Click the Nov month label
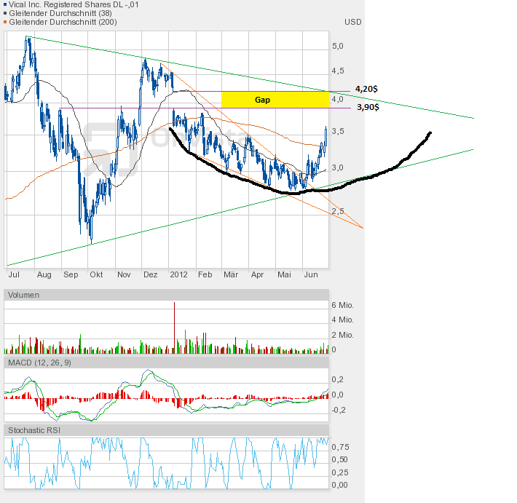The image size is (517, 503). tap(124, 274)
